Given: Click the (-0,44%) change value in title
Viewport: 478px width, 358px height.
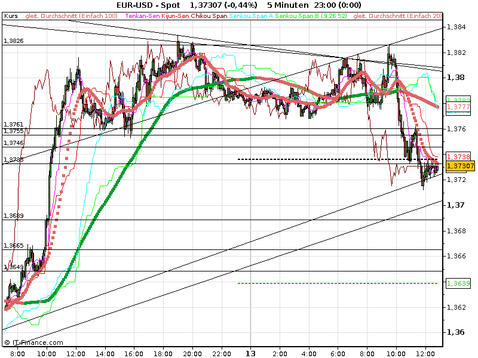Looking at the screenshot, I should (x=241, y=5).
